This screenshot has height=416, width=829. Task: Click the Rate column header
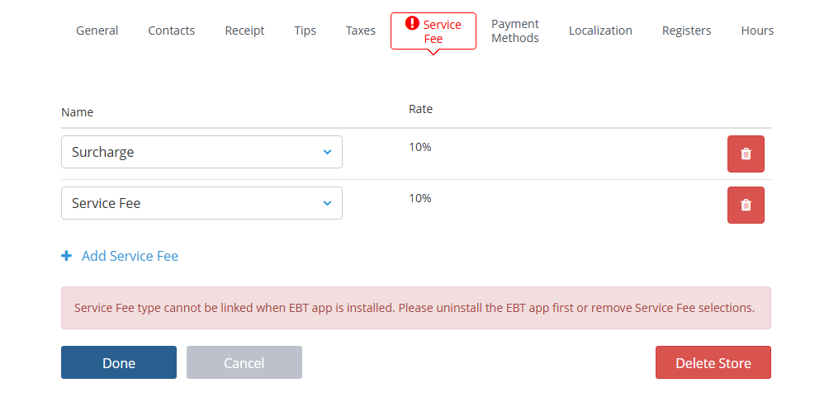(420, 109)
